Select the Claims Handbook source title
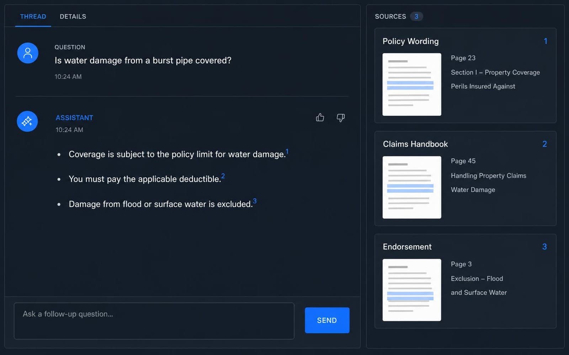 [415, 144]
